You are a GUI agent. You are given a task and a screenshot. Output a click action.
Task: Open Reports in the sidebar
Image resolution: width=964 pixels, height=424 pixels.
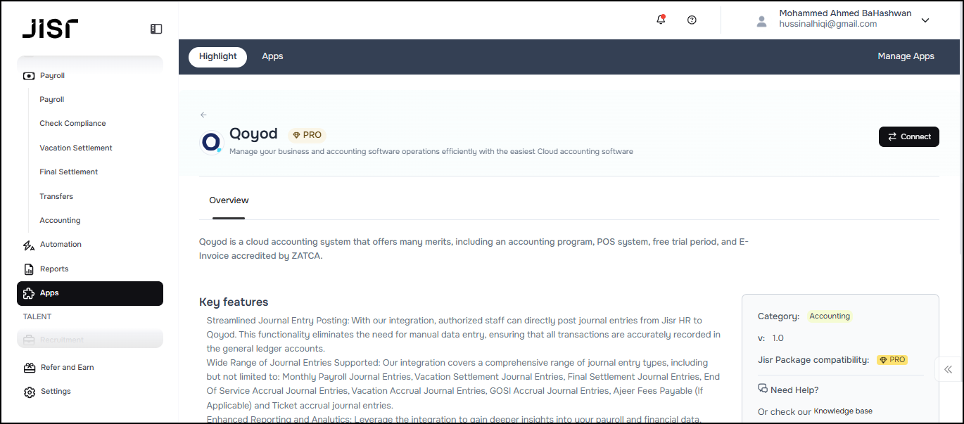(54, 269)
